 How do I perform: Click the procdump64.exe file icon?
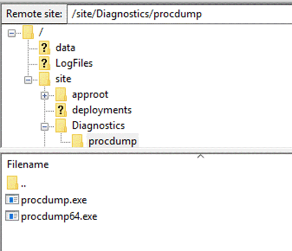(13, 216)
